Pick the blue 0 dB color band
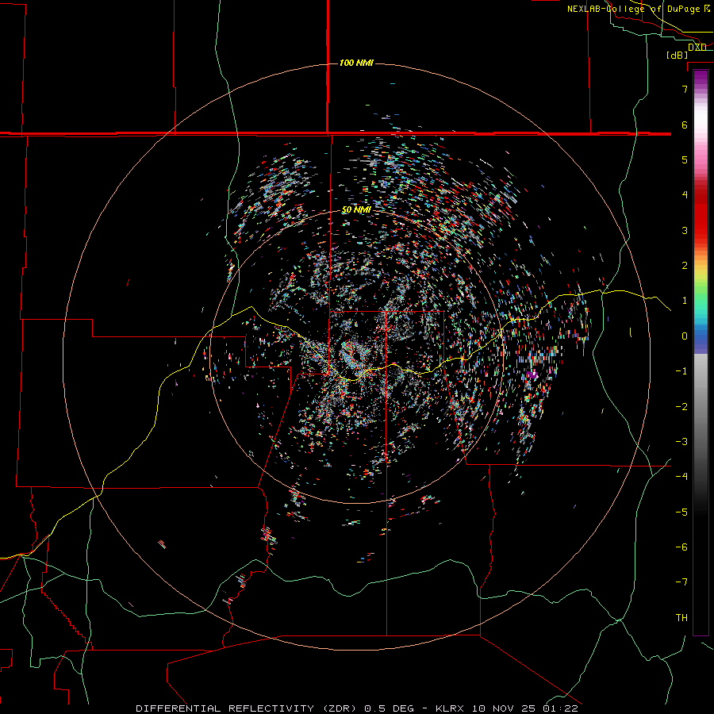 click(x=701, y=338)
